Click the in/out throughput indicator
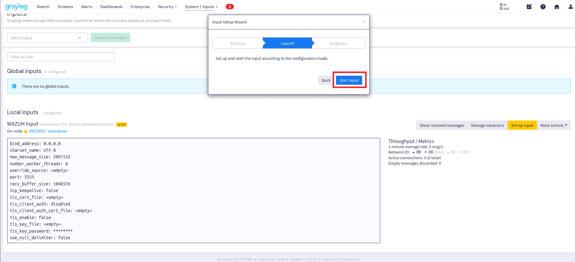 [504, 7]
